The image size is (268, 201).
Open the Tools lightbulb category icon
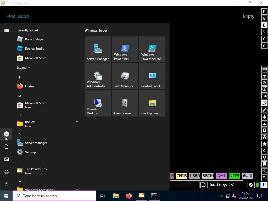(x=264, y=158)
